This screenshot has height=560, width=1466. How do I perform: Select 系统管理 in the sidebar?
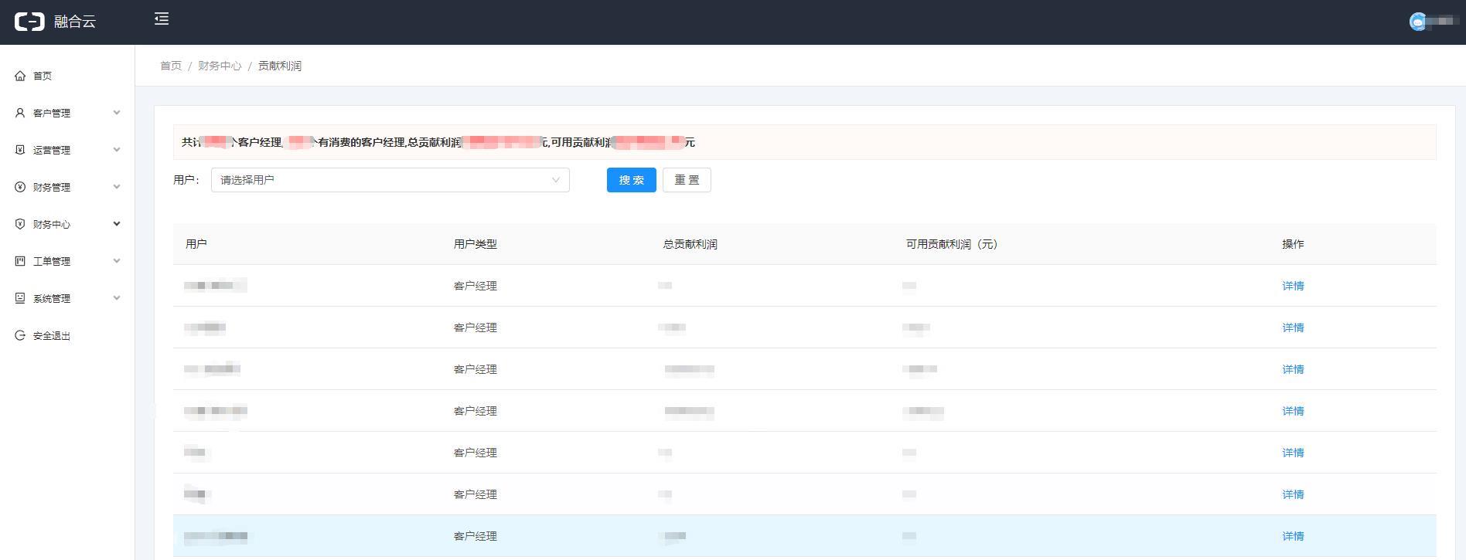pos(52,298)
